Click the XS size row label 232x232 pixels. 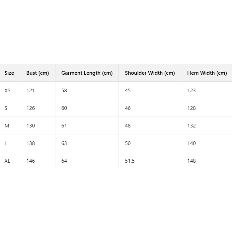point(7,91)
